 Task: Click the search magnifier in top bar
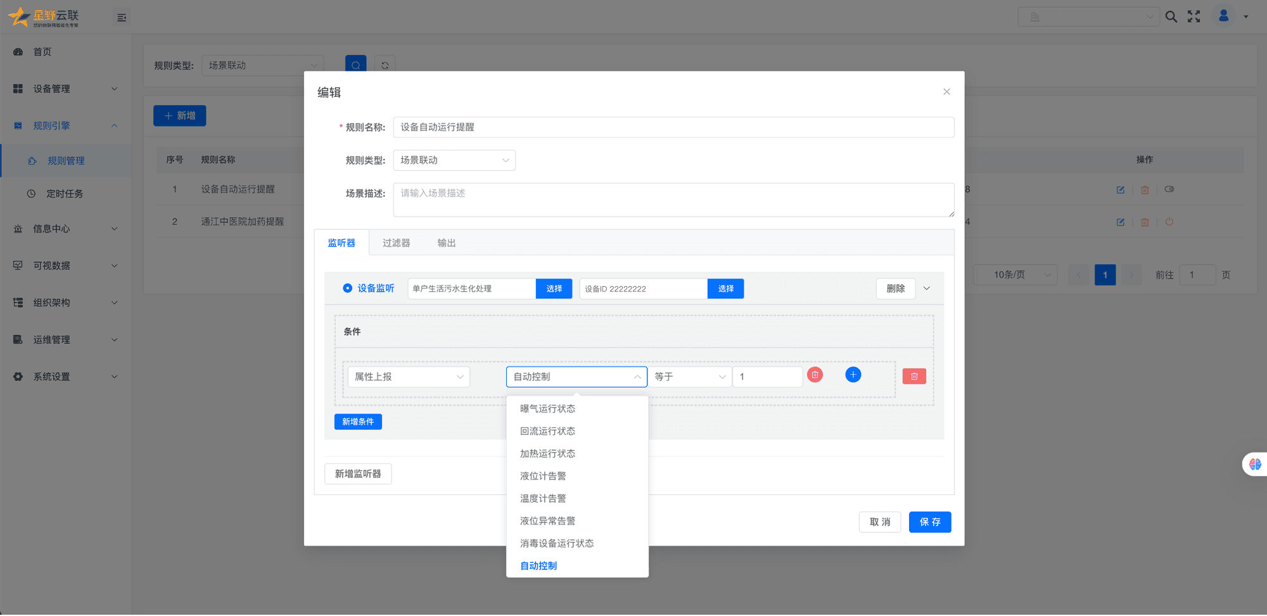tap(1171, 17)
